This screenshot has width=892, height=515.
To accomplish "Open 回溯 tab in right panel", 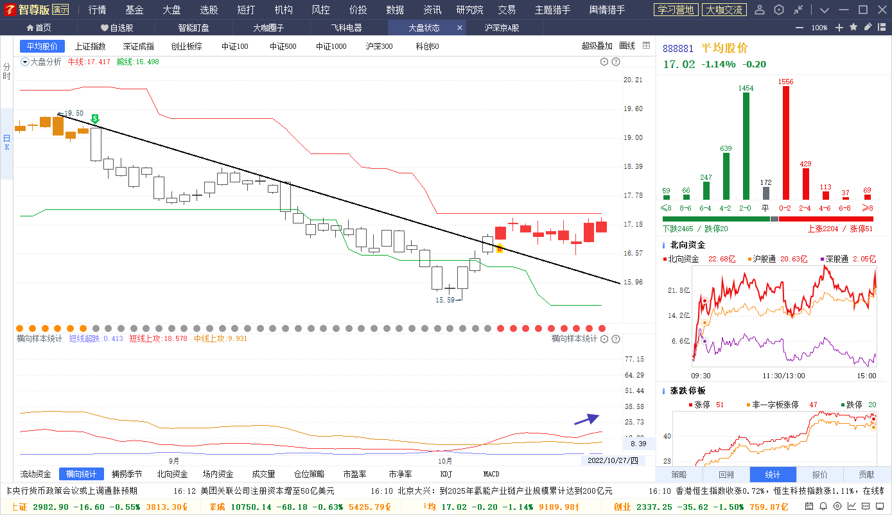I will pos(726,475).
